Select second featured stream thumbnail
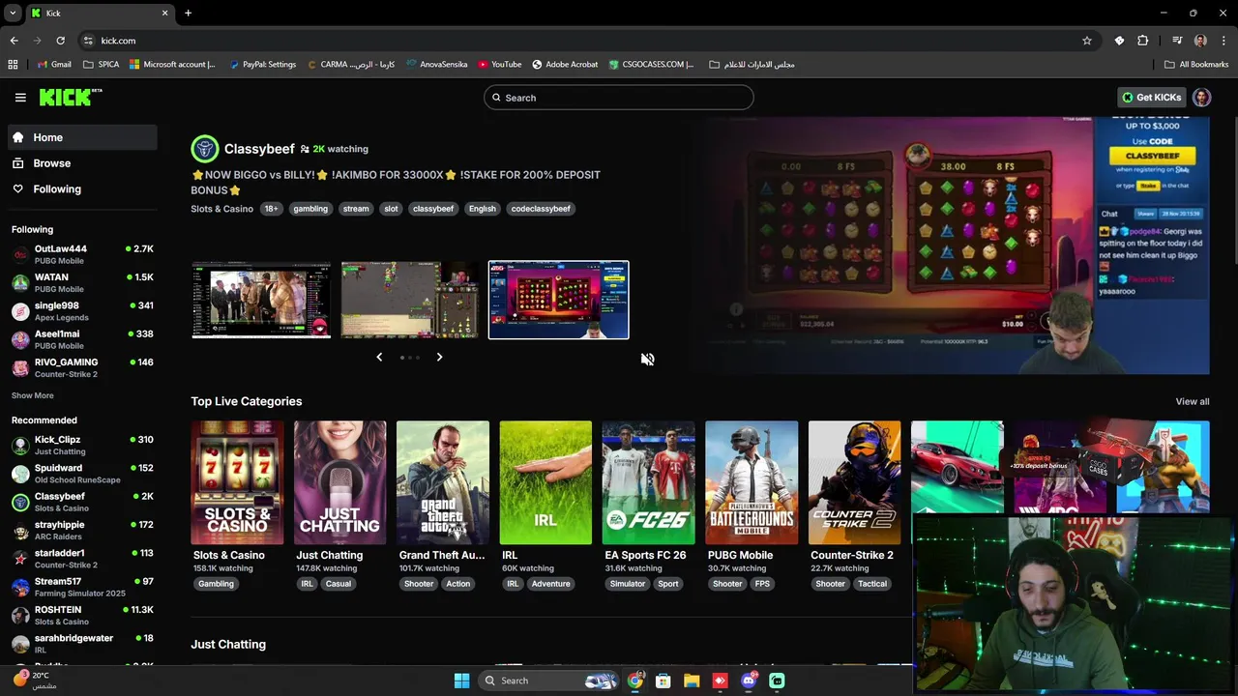The image size is (1238, 696). [409, 300]
